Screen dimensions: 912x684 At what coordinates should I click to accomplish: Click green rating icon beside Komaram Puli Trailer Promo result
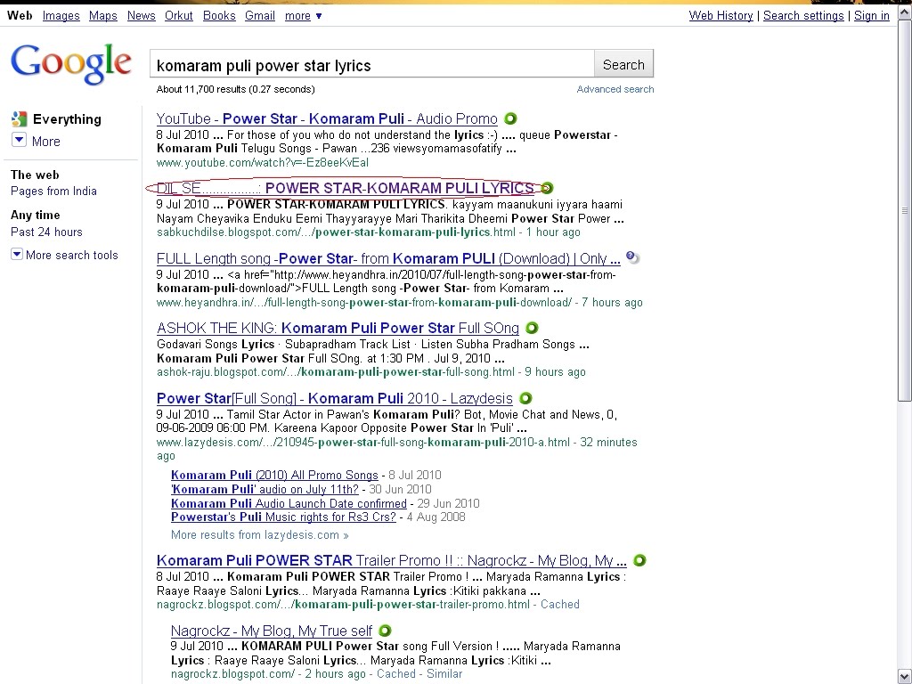[639, 561]
